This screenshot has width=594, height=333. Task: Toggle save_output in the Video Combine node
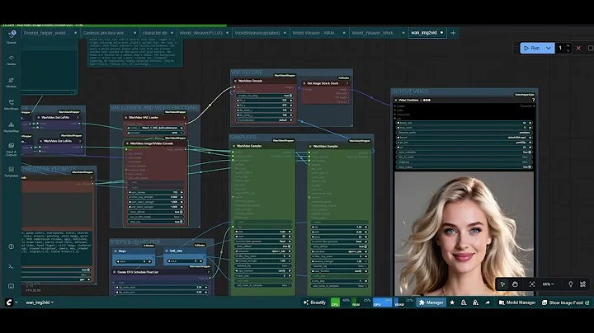click(x=464, y=166)
